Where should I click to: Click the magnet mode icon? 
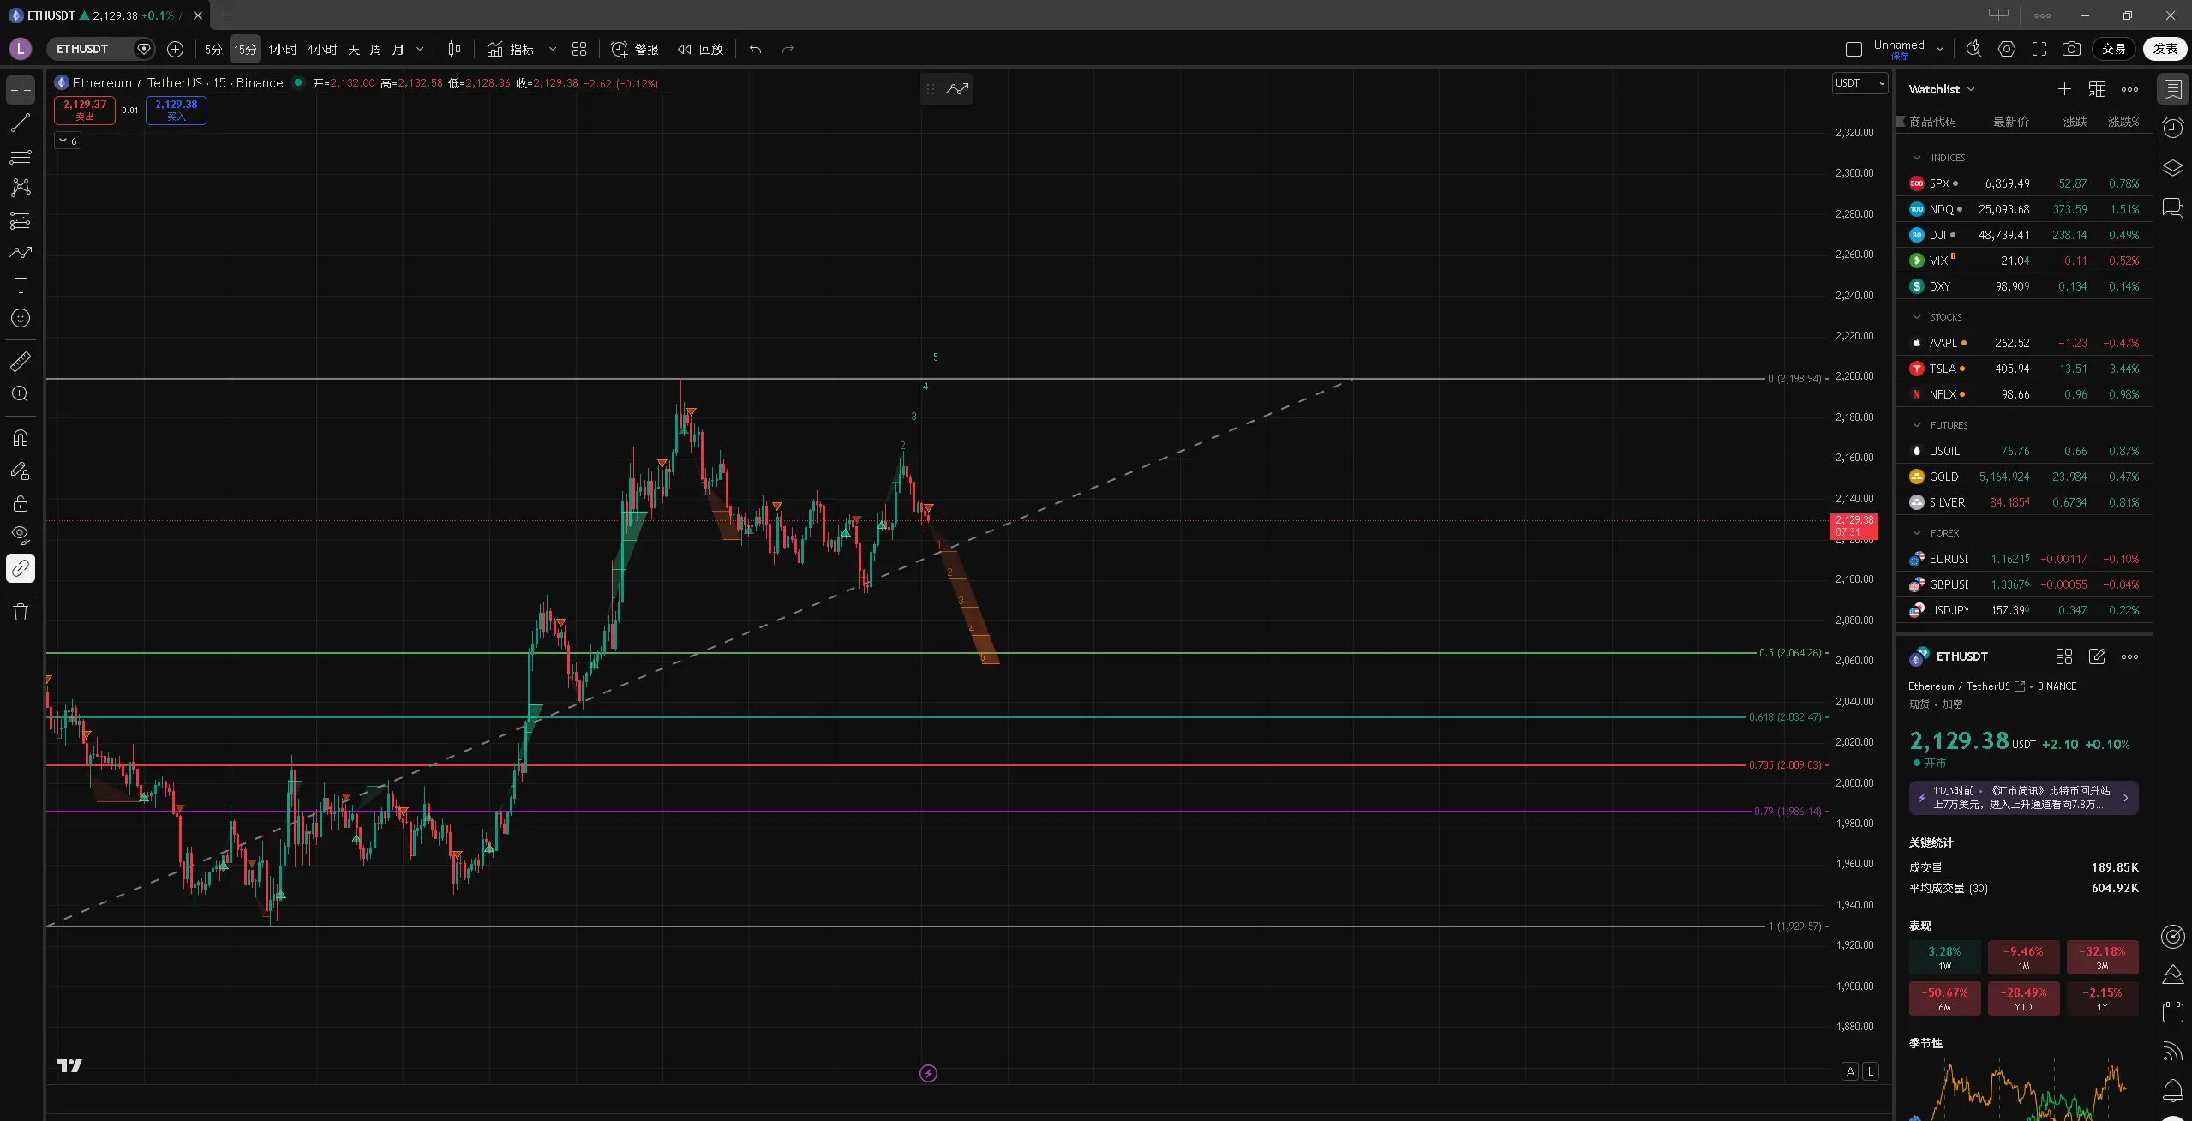pyautogui.click(x=21, y=438)
